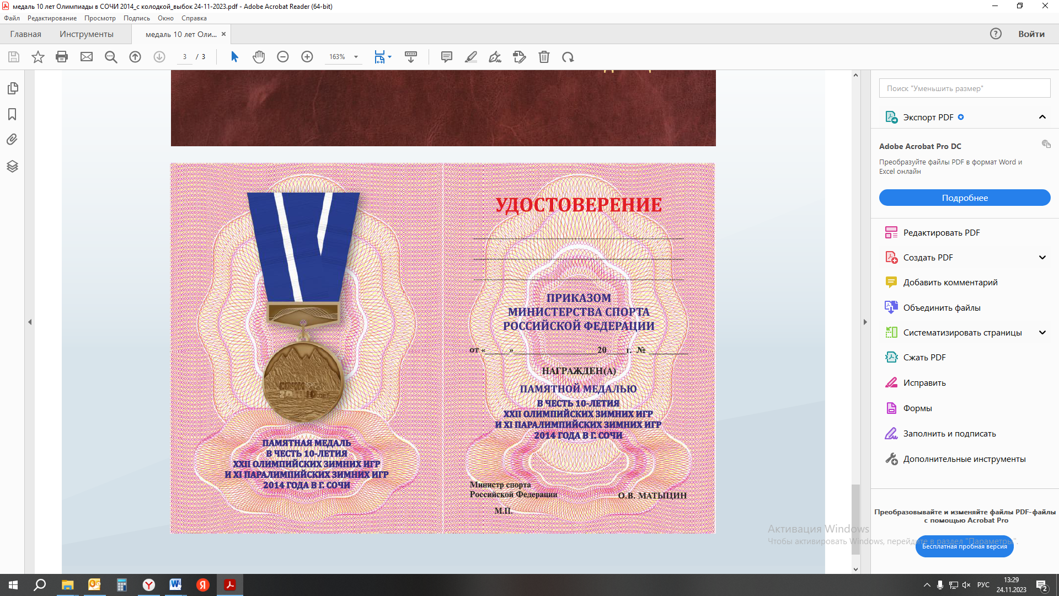Open the Layers panel icon
Viewport: 1059px width, 596px height.
point(12,166)
